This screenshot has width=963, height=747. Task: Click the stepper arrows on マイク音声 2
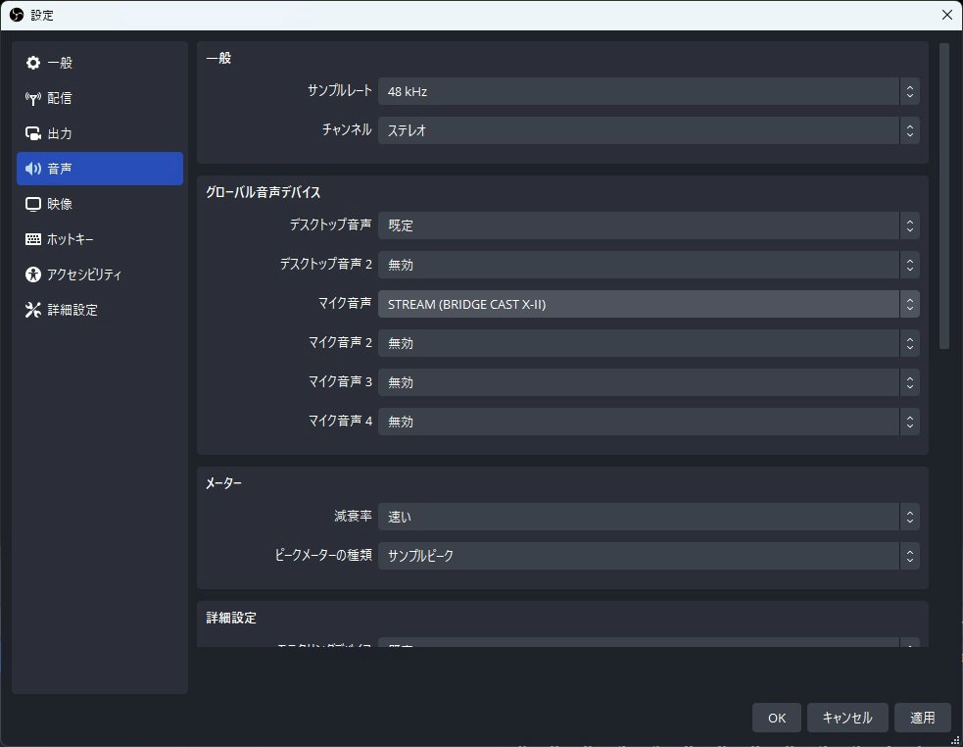pyautogui.click(x=910, y=343)
